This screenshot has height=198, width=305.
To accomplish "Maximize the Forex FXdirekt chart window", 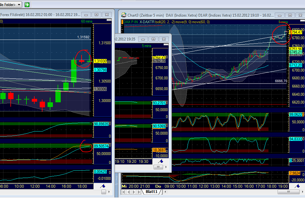I will point(96,15).
